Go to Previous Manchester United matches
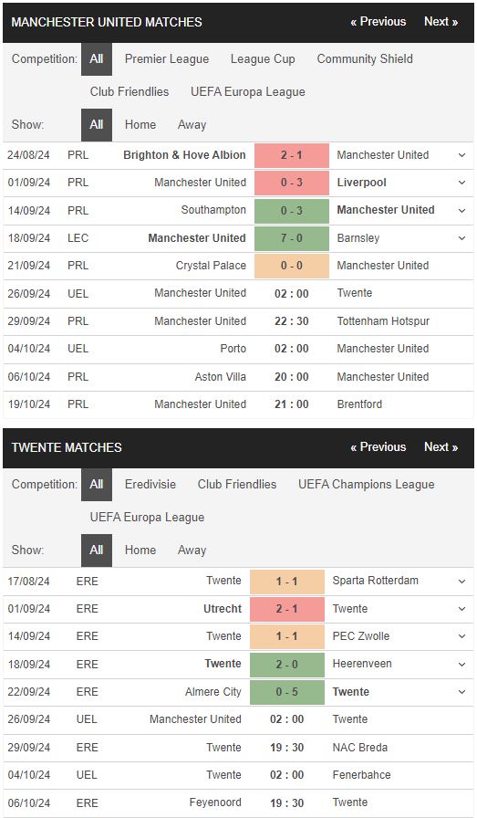Screen dimensions: 477x818 tap(378, 22)
